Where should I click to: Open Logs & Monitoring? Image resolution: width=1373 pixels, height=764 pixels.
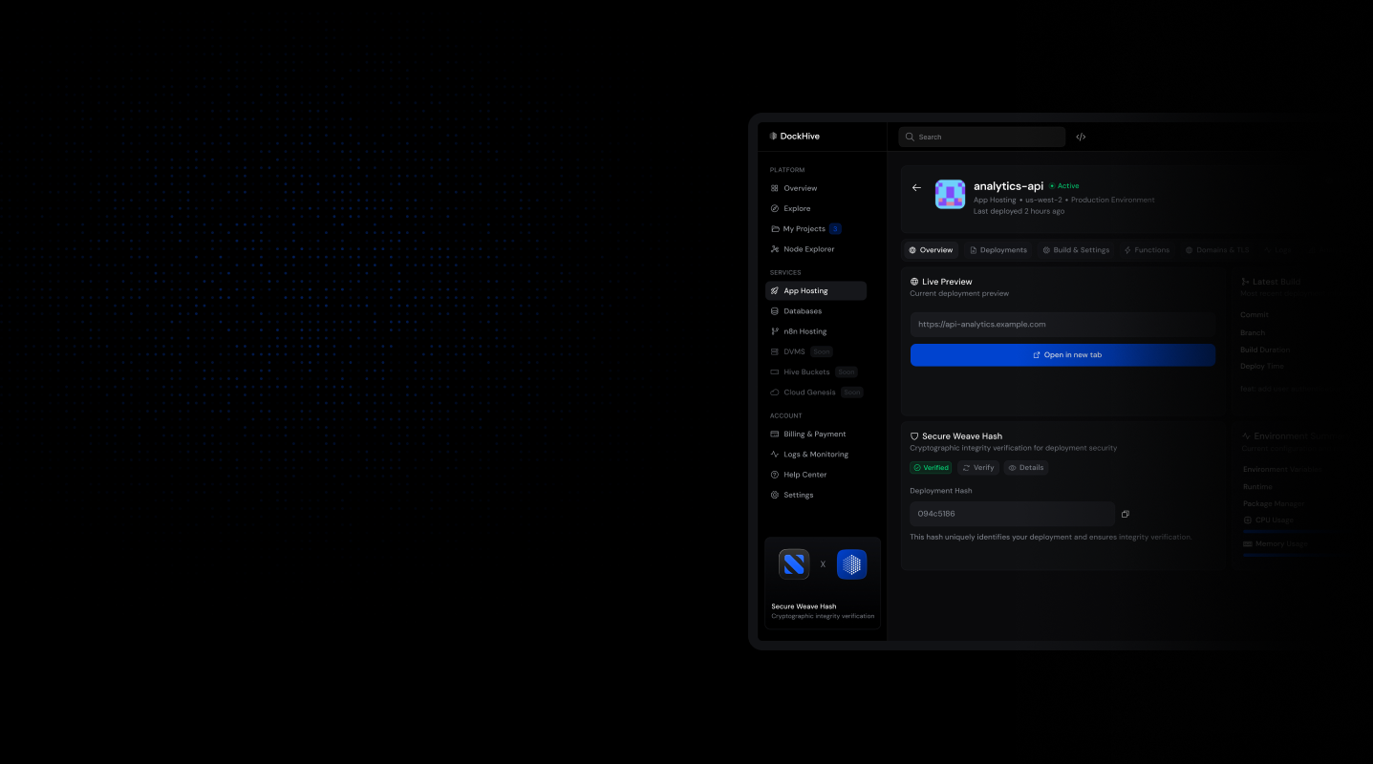(813, 454)
